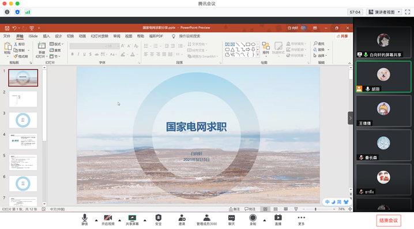Select slide 3 thumbnail

tap(23, 120)
